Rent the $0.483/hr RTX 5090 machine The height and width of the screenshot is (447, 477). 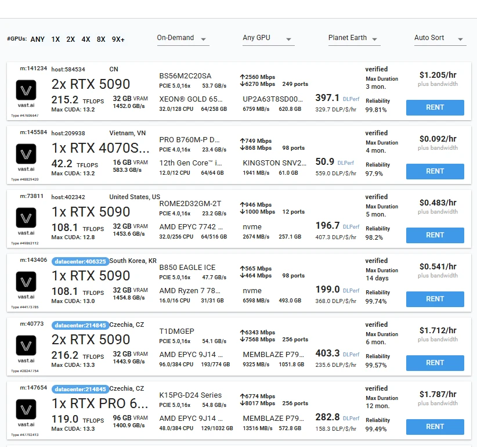435,235
